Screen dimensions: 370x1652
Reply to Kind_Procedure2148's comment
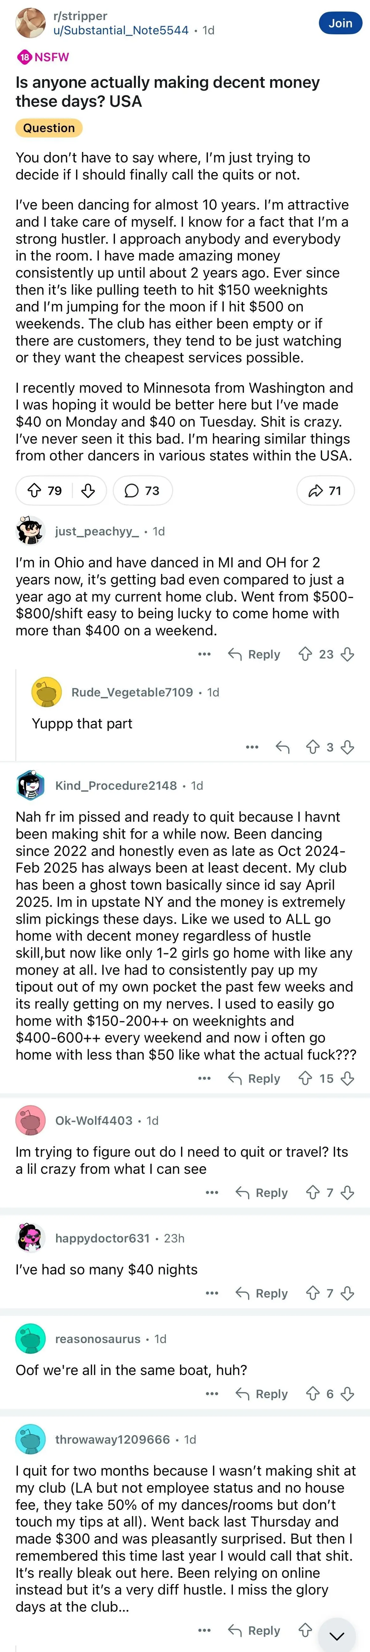click(x=255, y=1079)
